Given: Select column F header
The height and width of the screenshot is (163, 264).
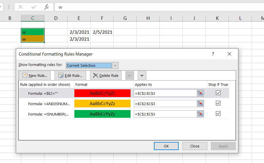Looking at the screenshot, I should coord(102,18).
